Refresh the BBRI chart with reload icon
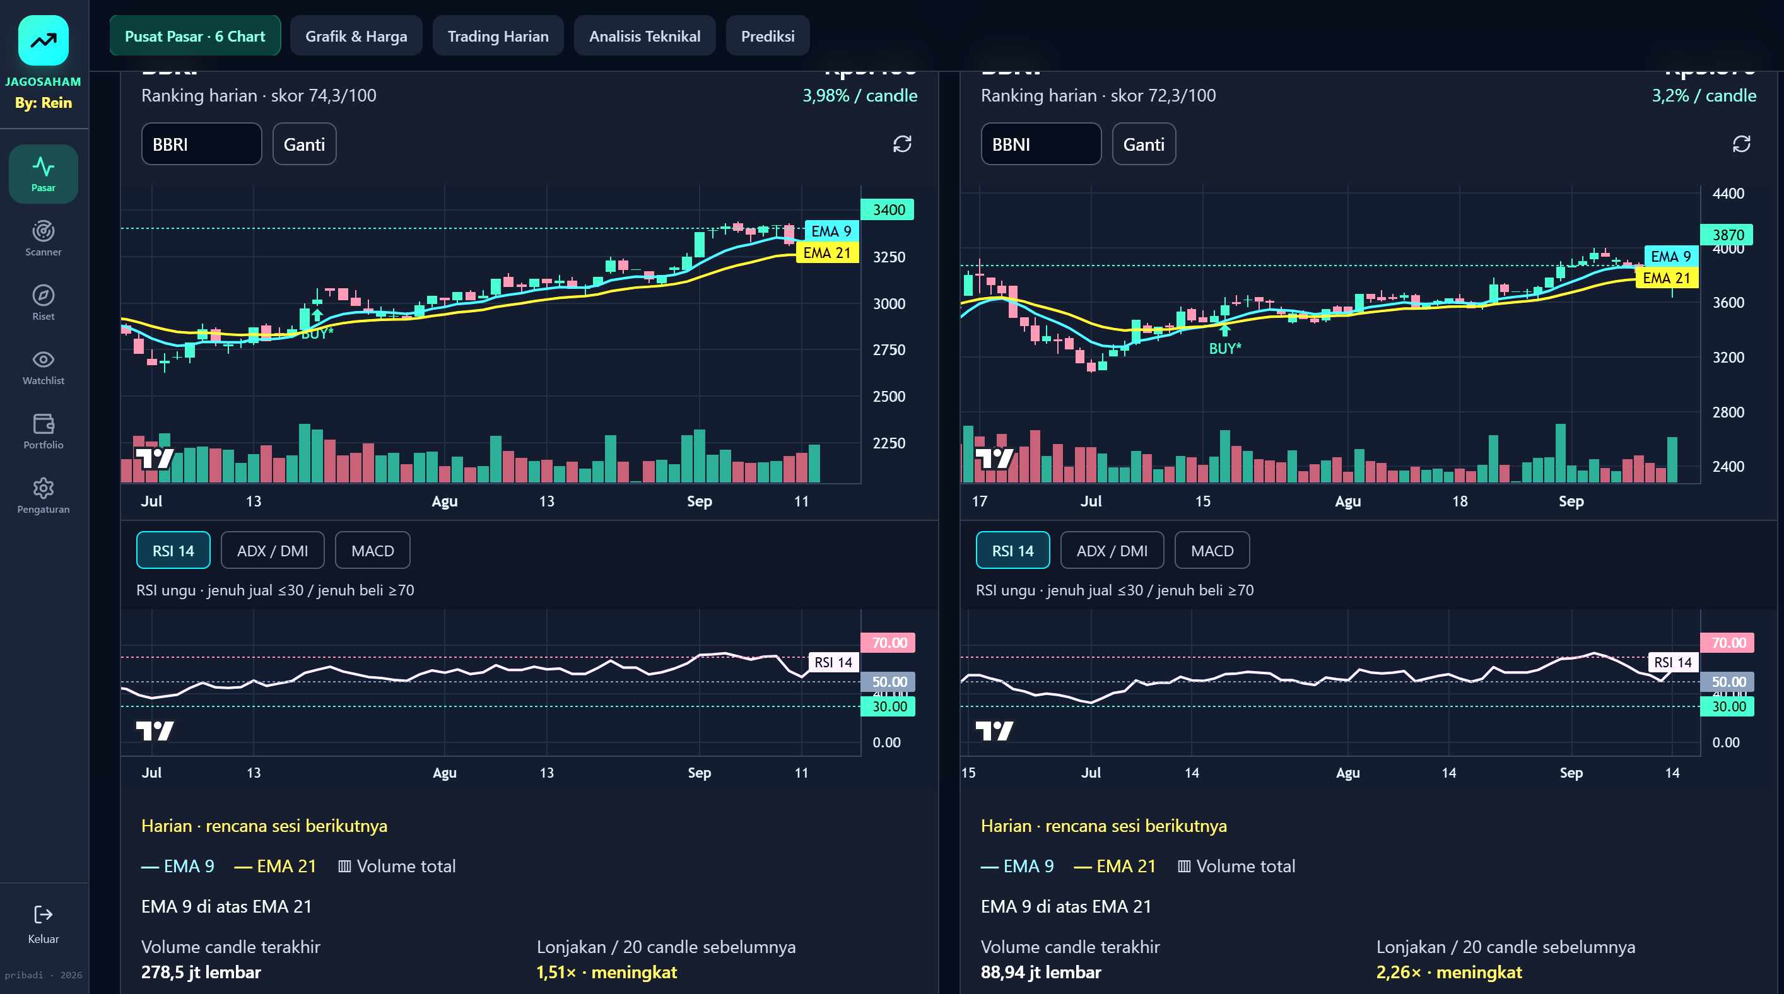Screen dimensions: 1784x994 pos(901,144)
